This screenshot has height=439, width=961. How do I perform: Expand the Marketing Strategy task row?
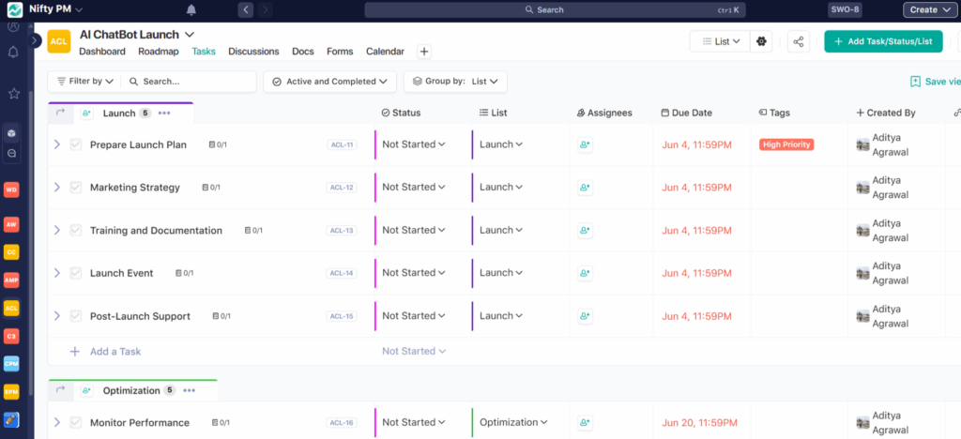pos(57,188)
